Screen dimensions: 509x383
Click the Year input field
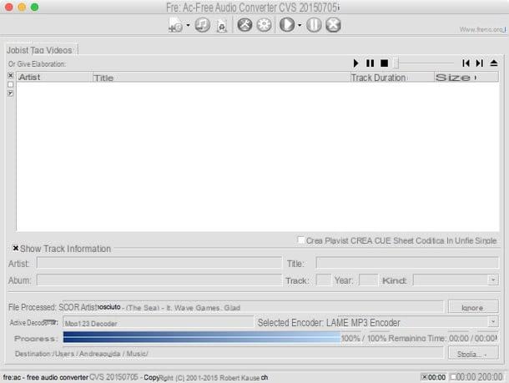(369, 280)
